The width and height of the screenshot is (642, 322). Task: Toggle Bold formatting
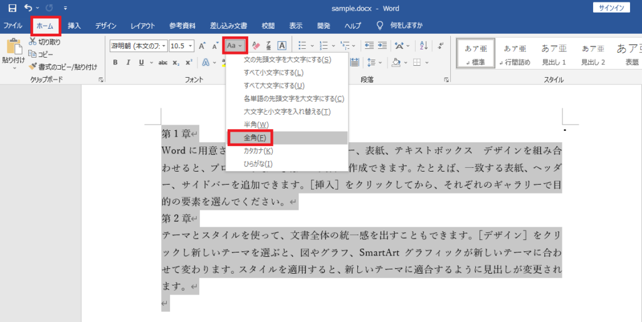coord(115,63)
